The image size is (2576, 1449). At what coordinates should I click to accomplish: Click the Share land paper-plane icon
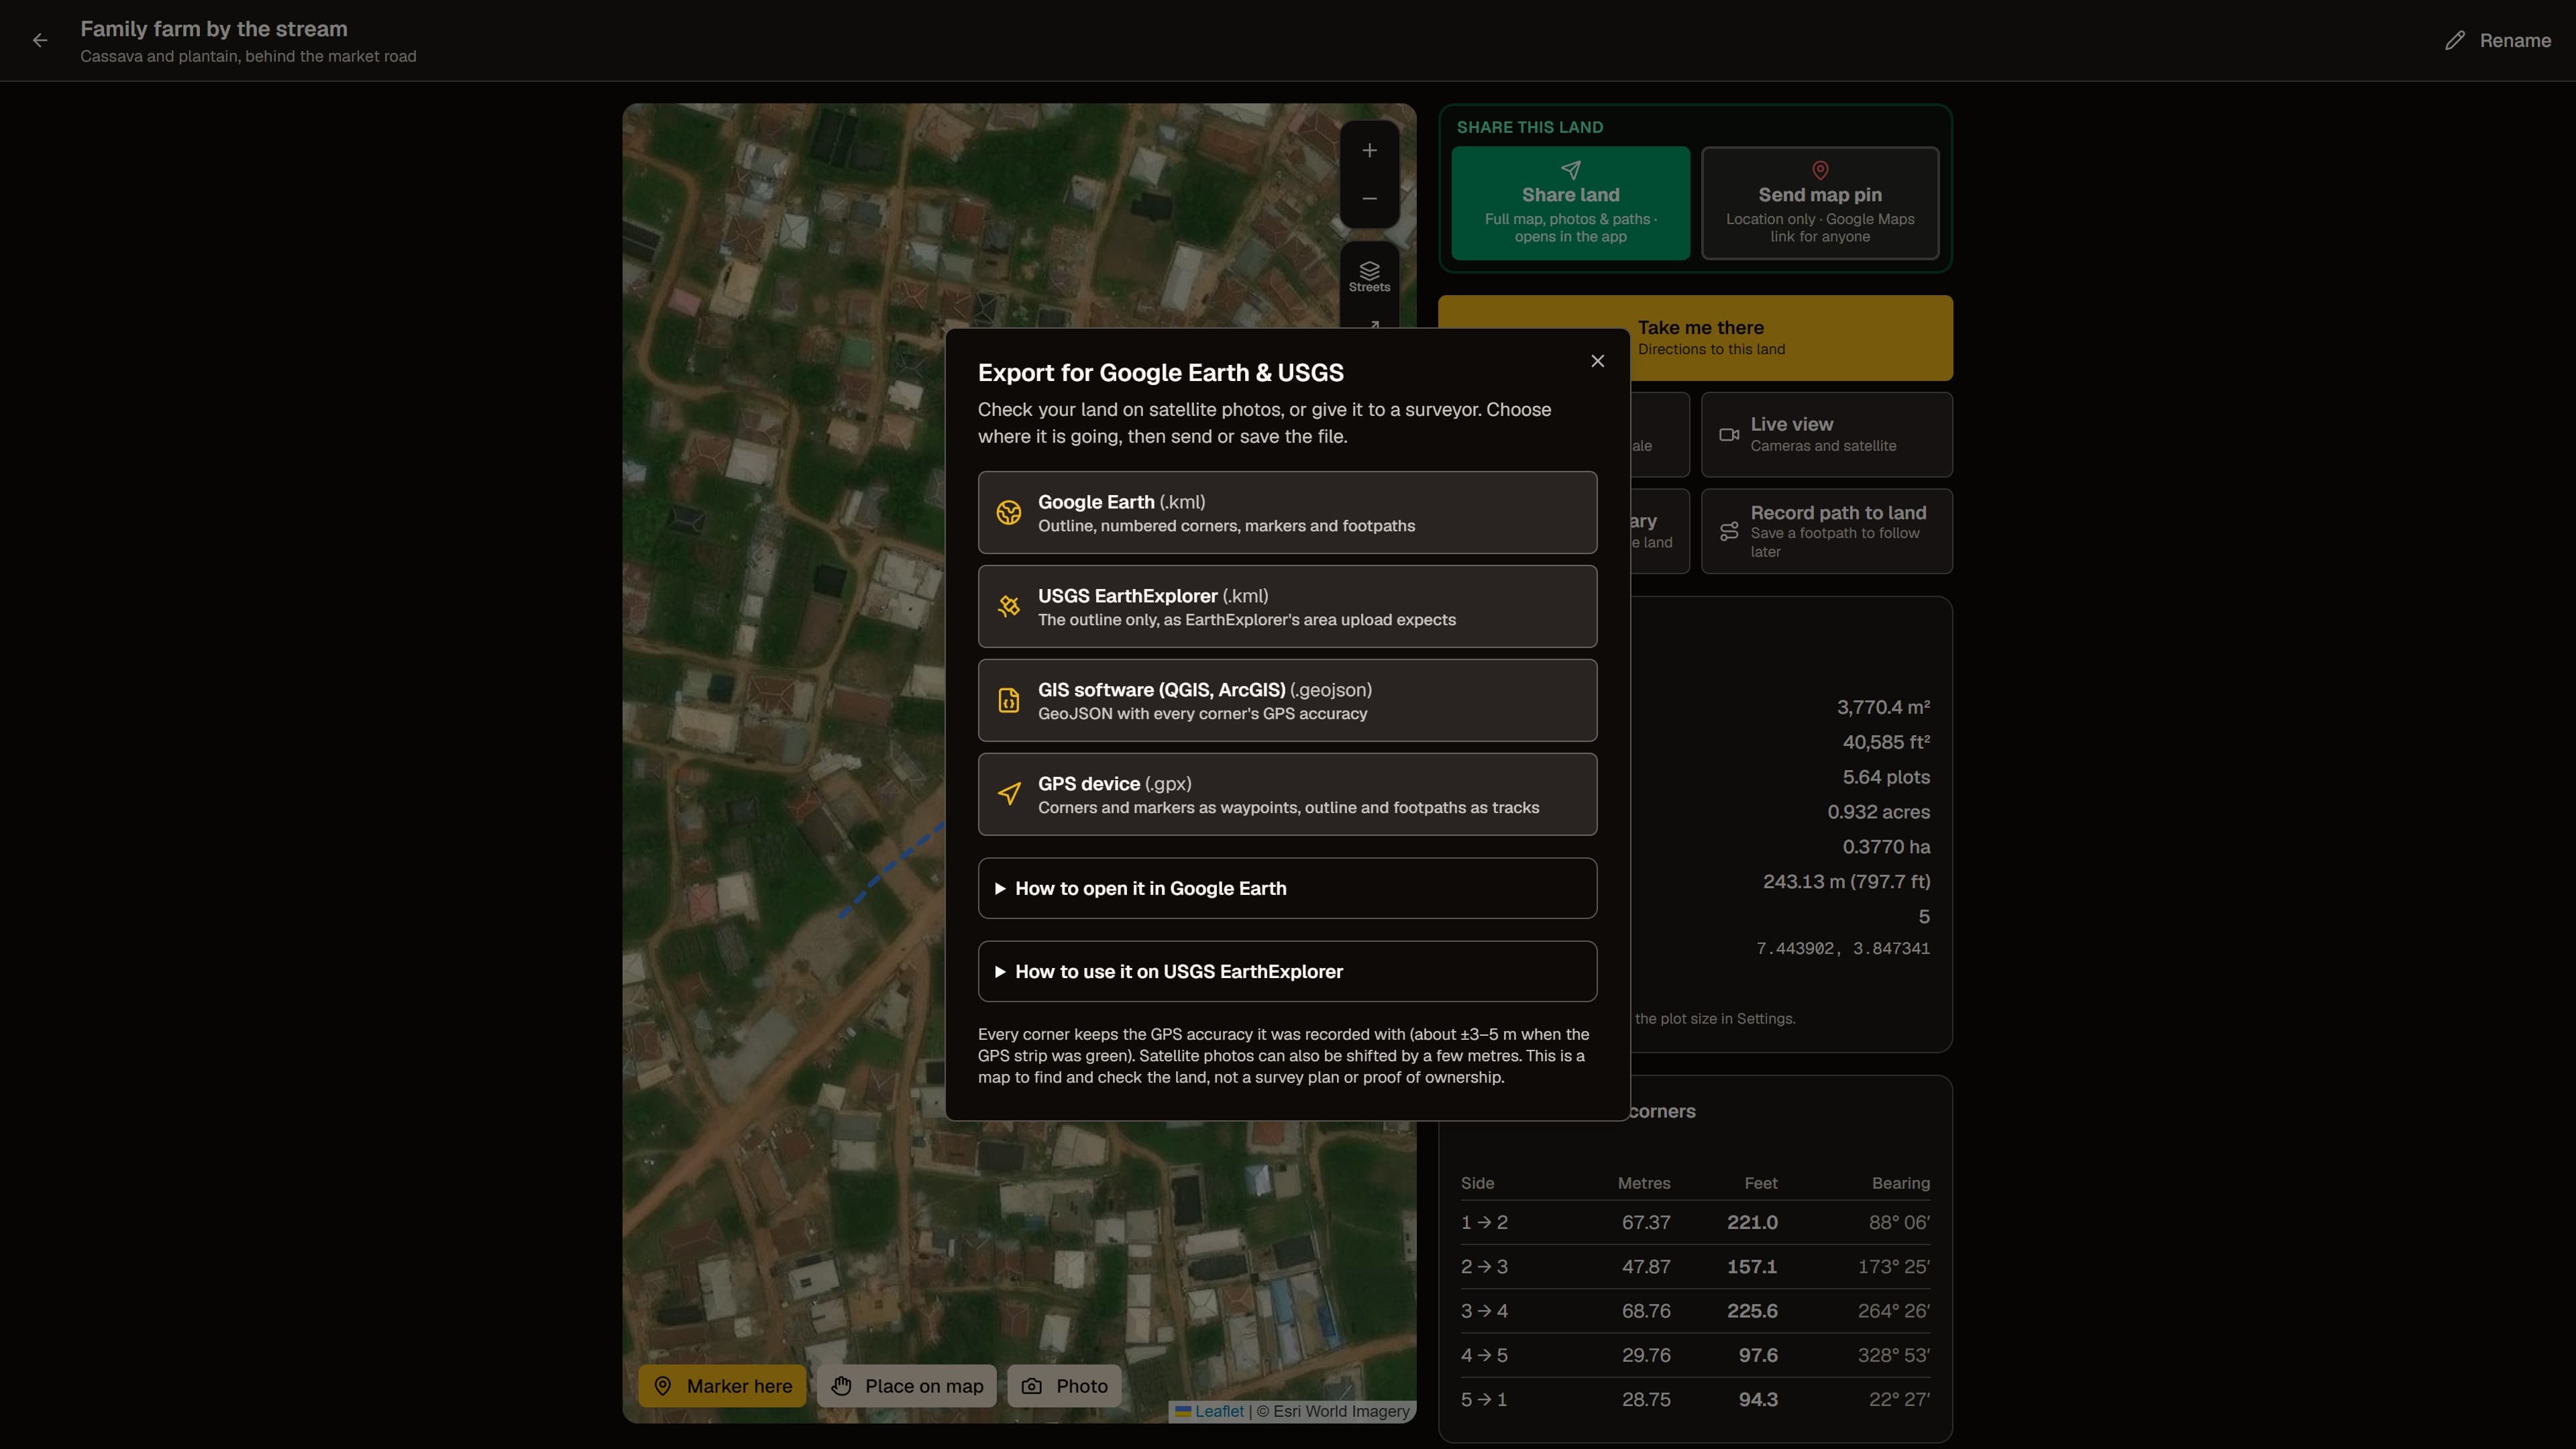pyautogui.click(x=1571, y=170)
